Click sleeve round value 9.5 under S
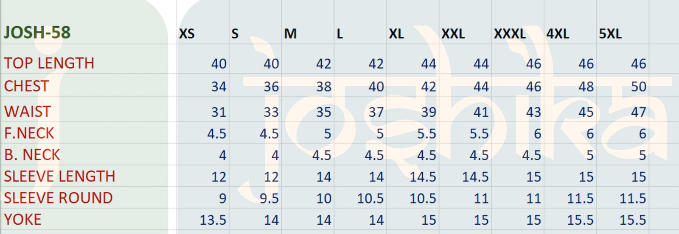Viewport: 679px width, 234px height. [x=269, y=198]
